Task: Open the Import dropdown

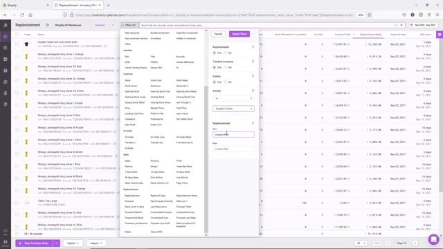Action: click(x=96, y=243)
